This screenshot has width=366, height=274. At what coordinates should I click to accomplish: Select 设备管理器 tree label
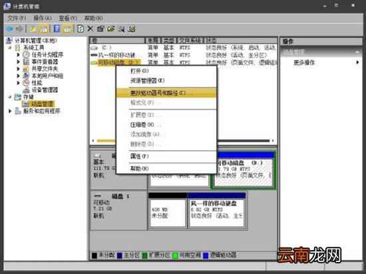45,90
